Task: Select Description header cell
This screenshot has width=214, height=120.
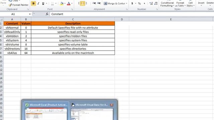Action: (x=73, y=23)
